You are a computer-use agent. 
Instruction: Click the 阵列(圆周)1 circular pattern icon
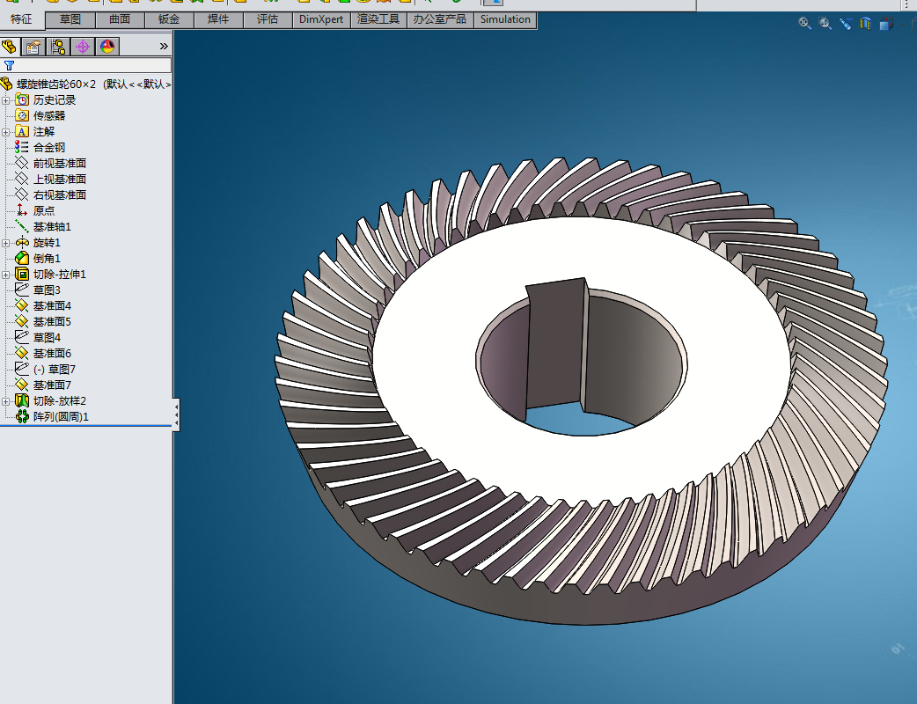pyautogui.click(x=22, y=416)
